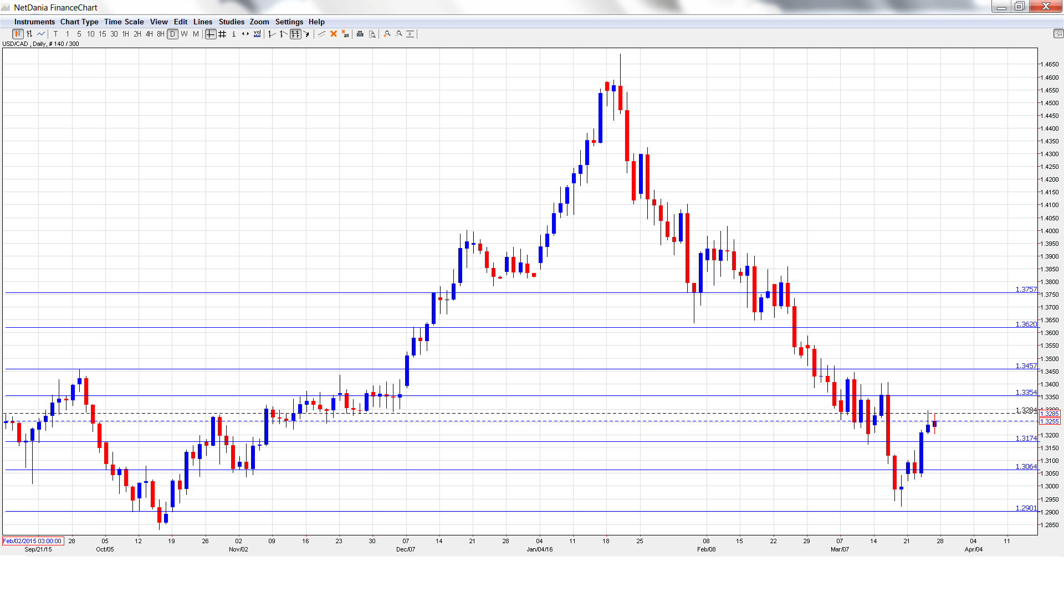
Task: Click the Help menu item
Action: 316,22
